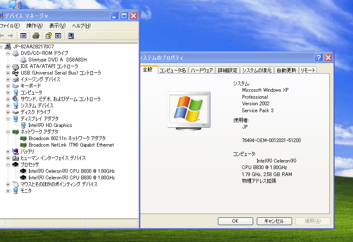This screenshot has width=353, height=242.
Task: Switch to the ハードウェア tab
Action: pyautogui.click(x=202, y=70)
